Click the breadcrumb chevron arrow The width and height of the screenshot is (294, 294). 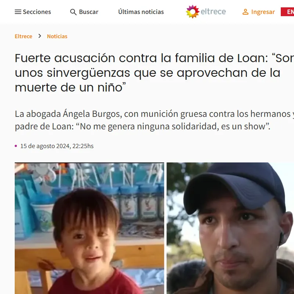(x=40, y=36)
